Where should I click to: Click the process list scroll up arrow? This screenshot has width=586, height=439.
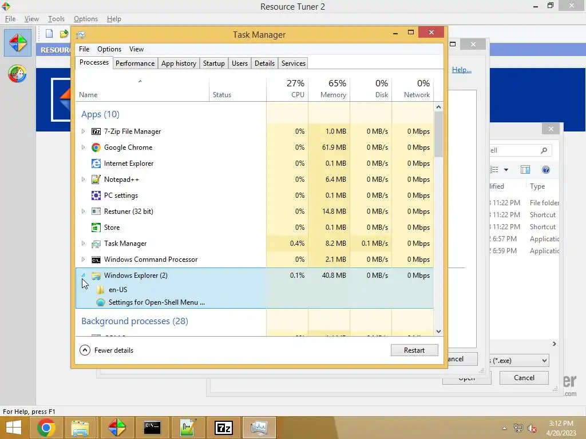coord(438,107)
